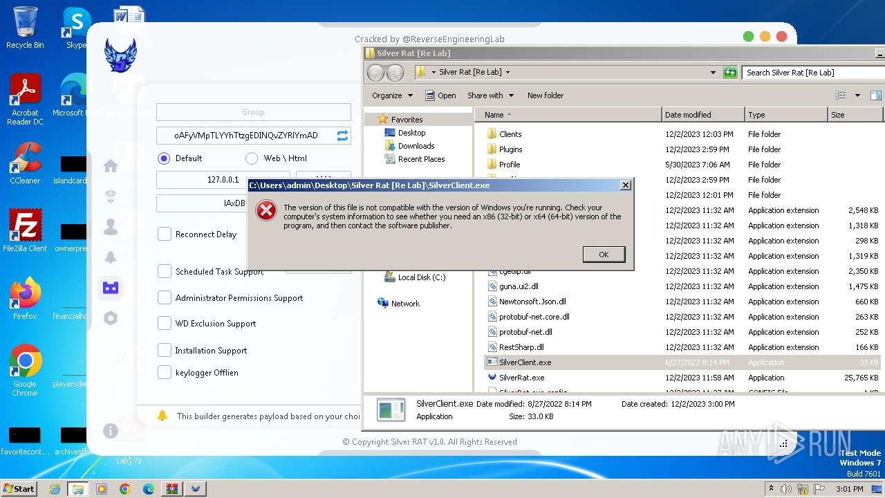Click the Group input field
Viewport: 885px width, 498px height.
click(x=253, y=112)
